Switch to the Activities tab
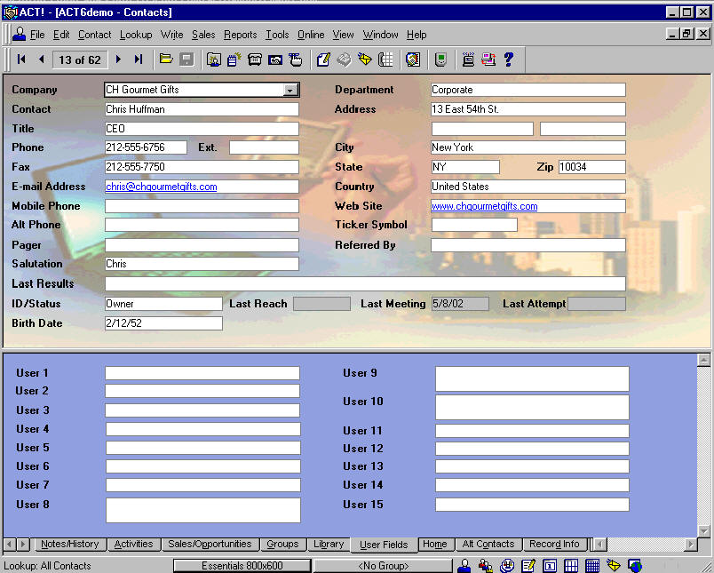This screenshot has height=573, width=714. coord(133,544)
